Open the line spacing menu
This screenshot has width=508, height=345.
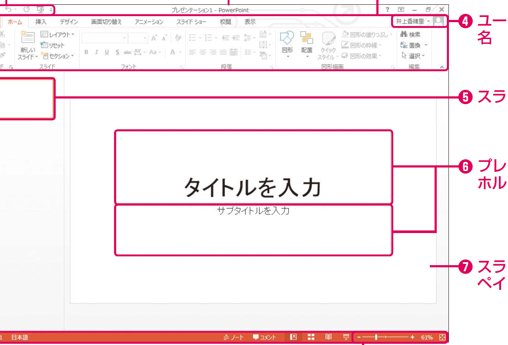[x=249, y=38]
